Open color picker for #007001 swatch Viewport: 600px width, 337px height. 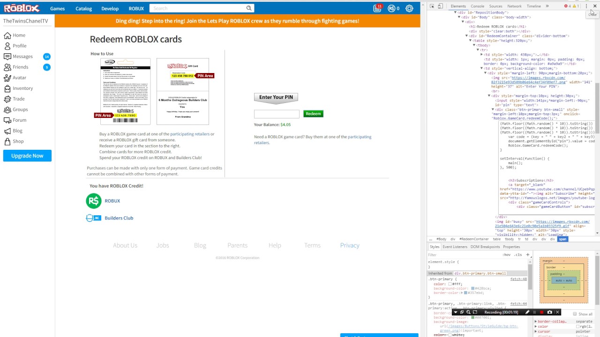[473, 317]
